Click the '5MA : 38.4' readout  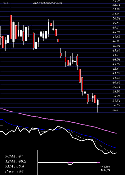[15, 166]
